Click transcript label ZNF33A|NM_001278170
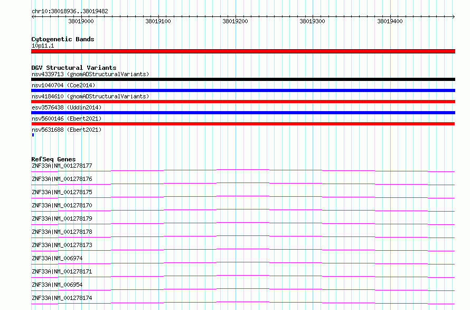 (x=62, y=205)
